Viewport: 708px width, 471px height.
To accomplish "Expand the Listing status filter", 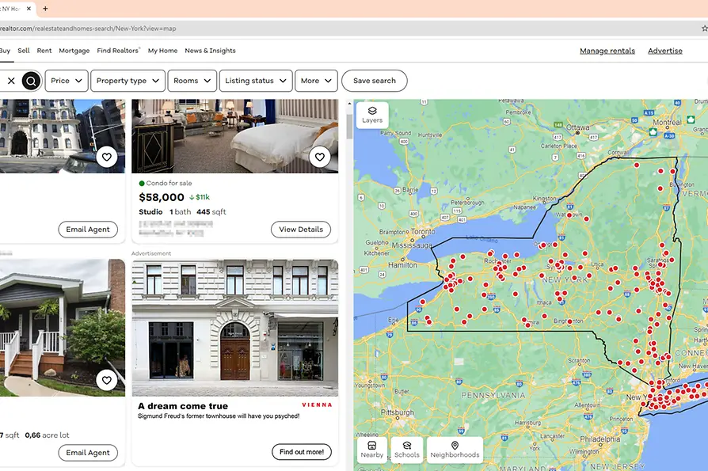I will tap(255, 81).
